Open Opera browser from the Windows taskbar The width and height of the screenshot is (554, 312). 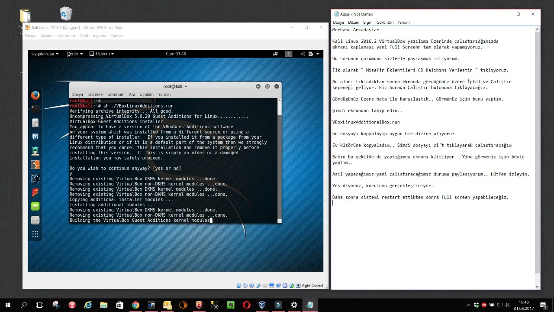point(246,305)
